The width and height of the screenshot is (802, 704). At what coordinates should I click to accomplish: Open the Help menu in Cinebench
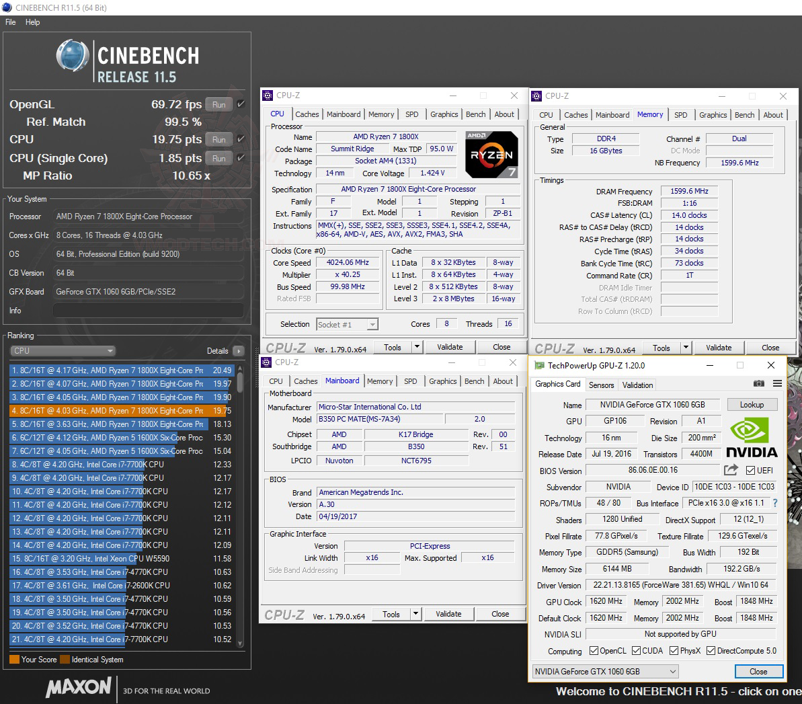pyautogui.click(x=33, y=22)
